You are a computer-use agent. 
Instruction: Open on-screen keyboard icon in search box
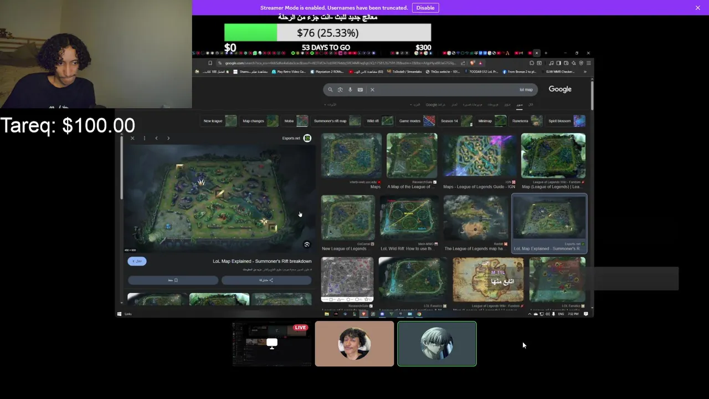[360, 89]
